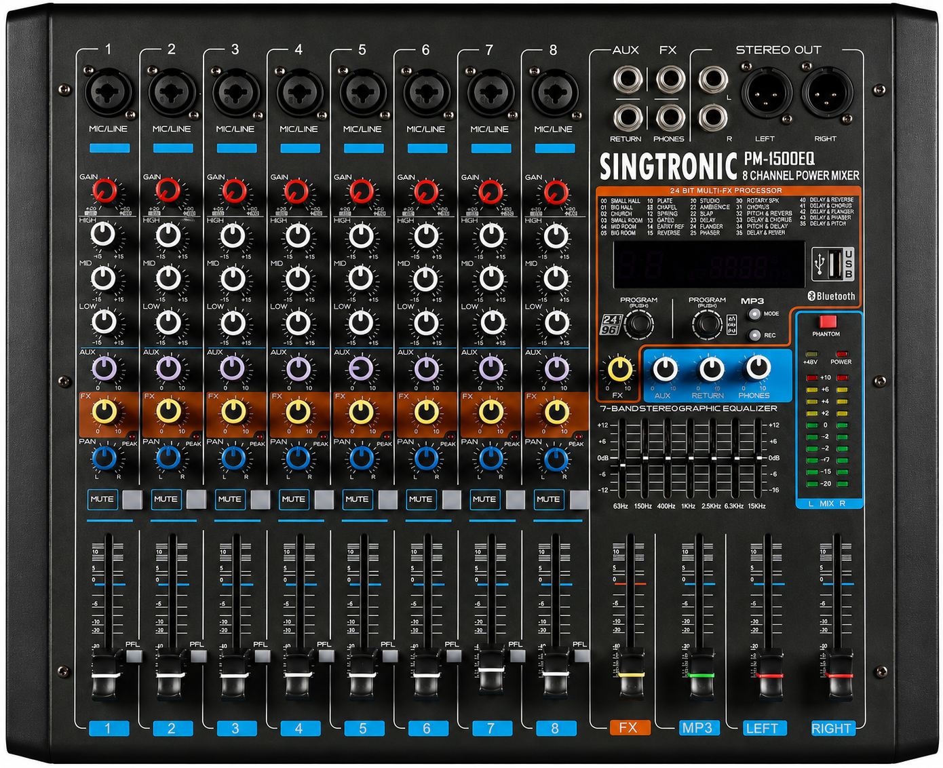Screen dimensions: 943x768
Task: Click the "SINGTRONIC" brand name
Action: point(668,166)
